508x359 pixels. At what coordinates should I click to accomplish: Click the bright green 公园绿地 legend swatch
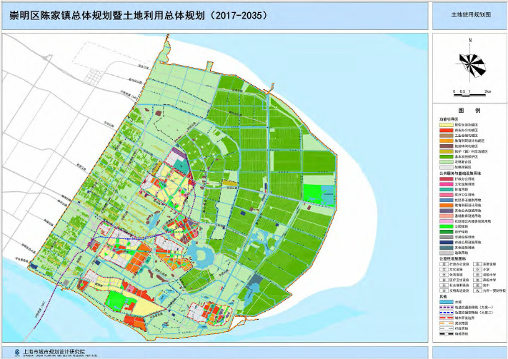(x=447, y=226)
